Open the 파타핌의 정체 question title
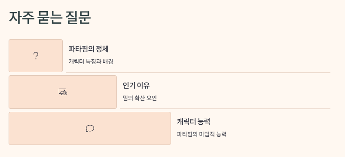 [x=89, y=49]
